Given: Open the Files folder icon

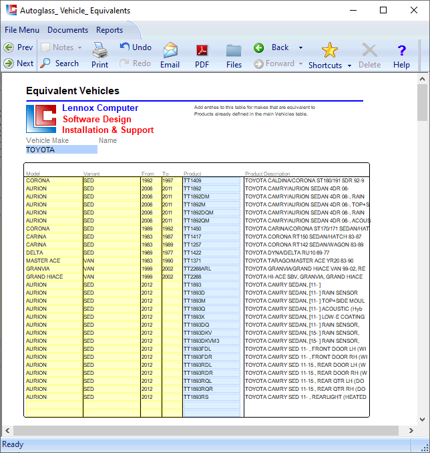Looking at the screenshot, I should (234, 55).
